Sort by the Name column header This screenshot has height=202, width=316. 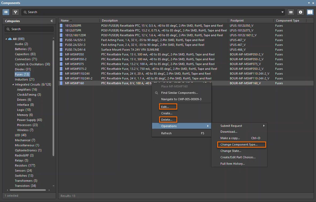pos(79,21)
